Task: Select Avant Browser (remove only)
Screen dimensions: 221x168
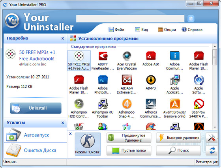Action: [174, 108]
